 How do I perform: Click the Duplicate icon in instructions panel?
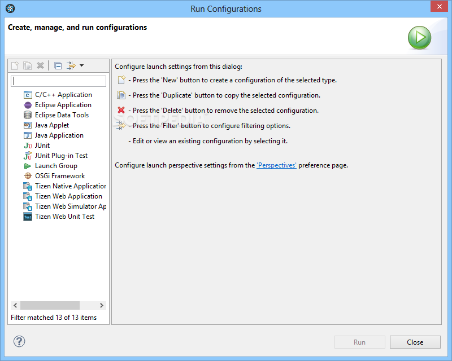[121, 95]
